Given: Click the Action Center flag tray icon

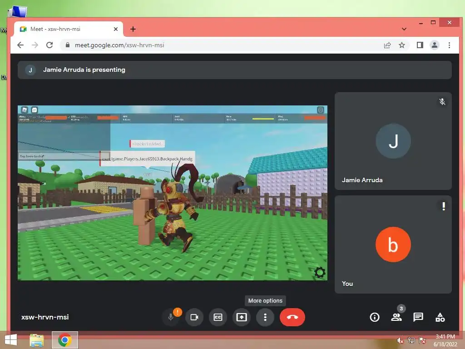Looking at the screenshot, I should [x=422, y=340].
